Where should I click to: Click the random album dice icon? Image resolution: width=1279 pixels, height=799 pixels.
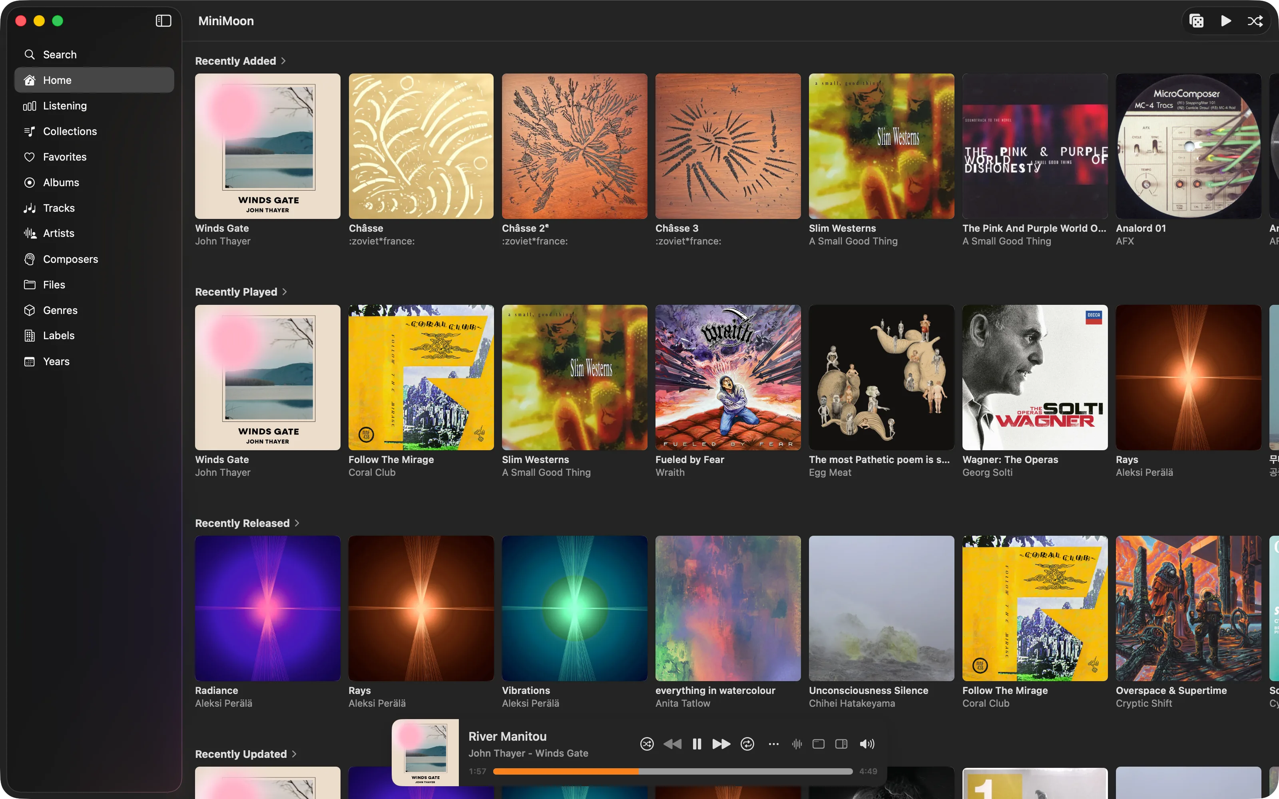(x=1197, y=21)
